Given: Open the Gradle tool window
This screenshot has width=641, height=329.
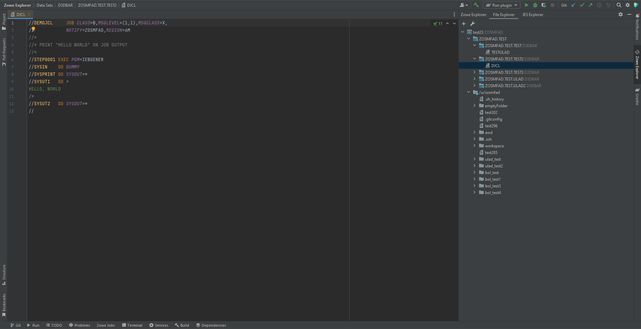Looking at the screenshot, I should coord(637,97).
